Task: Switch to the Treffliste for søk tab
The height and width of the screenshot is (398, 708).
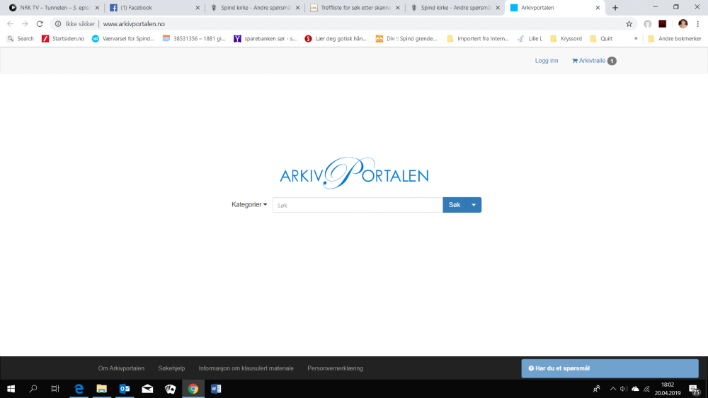Action: click(x=355, y=8)
